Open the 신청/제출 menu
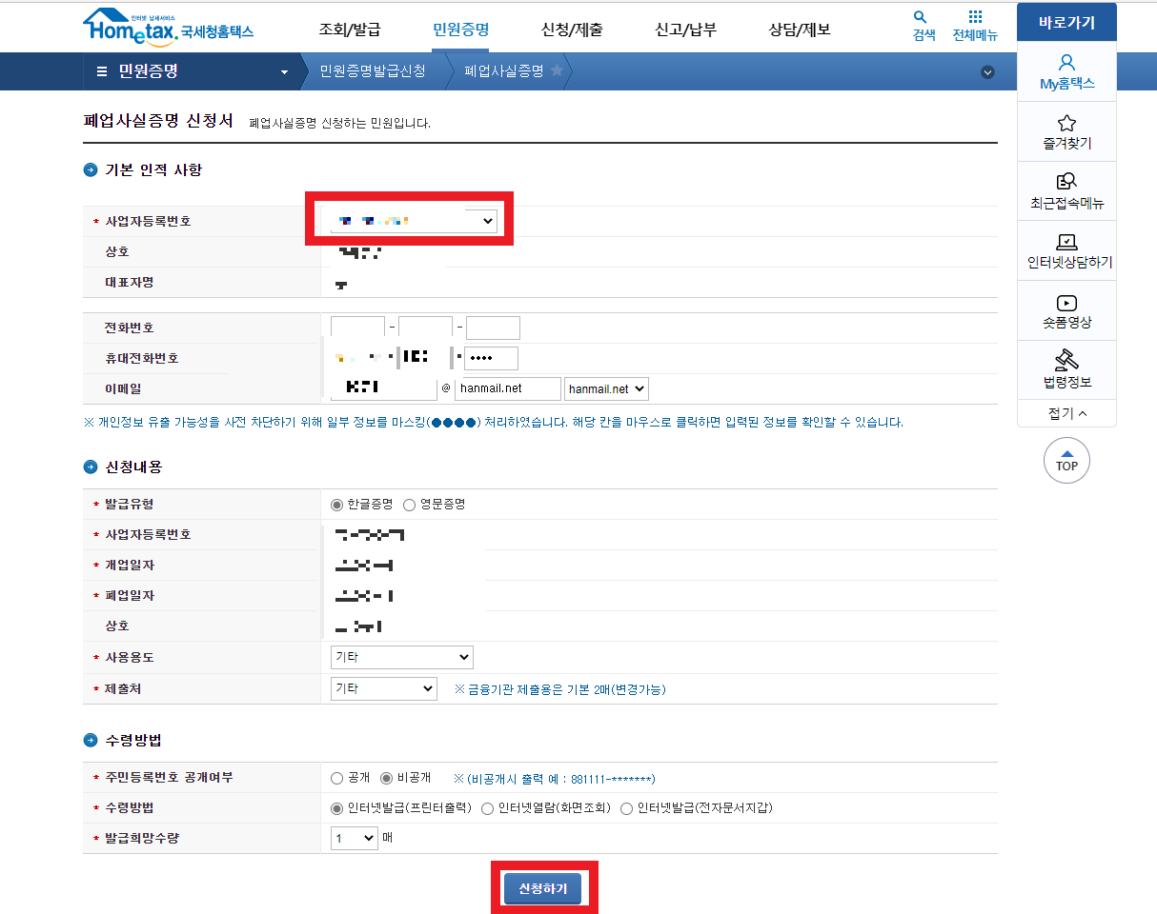1157x914 pixels. (x=572, y=30)
